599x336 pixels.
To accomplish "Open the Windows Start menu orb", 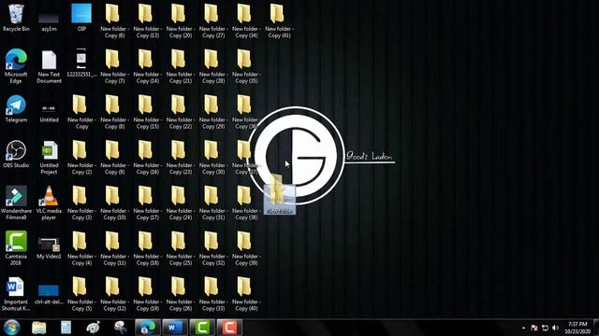I will [x=12, y=328].
